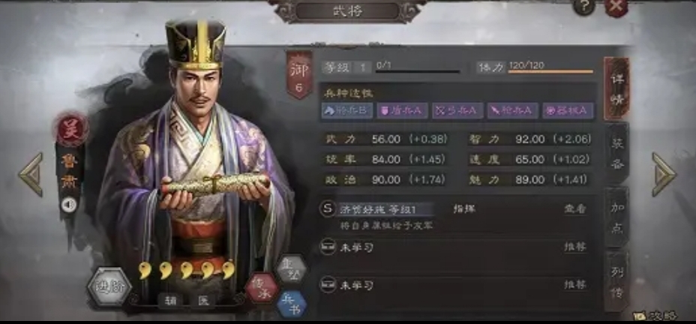Screen dimensions: 696x324
Task: Click the question mark help icon
Action: [584, 7]
